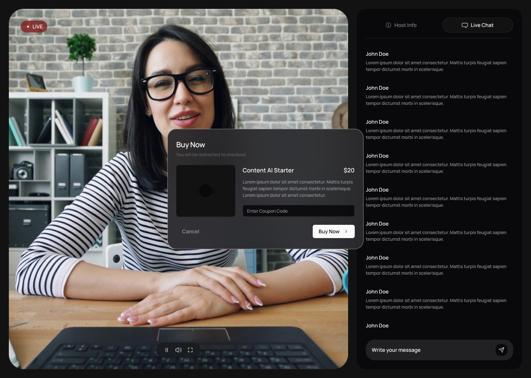
Task: Select the Content AI Starter product title
Action: tap(268, 170)
